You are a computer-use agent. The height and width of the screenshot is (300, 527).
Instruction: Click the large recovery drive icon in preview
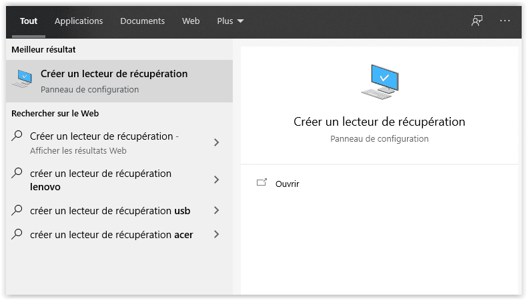pyautogui.click(x=379, y=82)
